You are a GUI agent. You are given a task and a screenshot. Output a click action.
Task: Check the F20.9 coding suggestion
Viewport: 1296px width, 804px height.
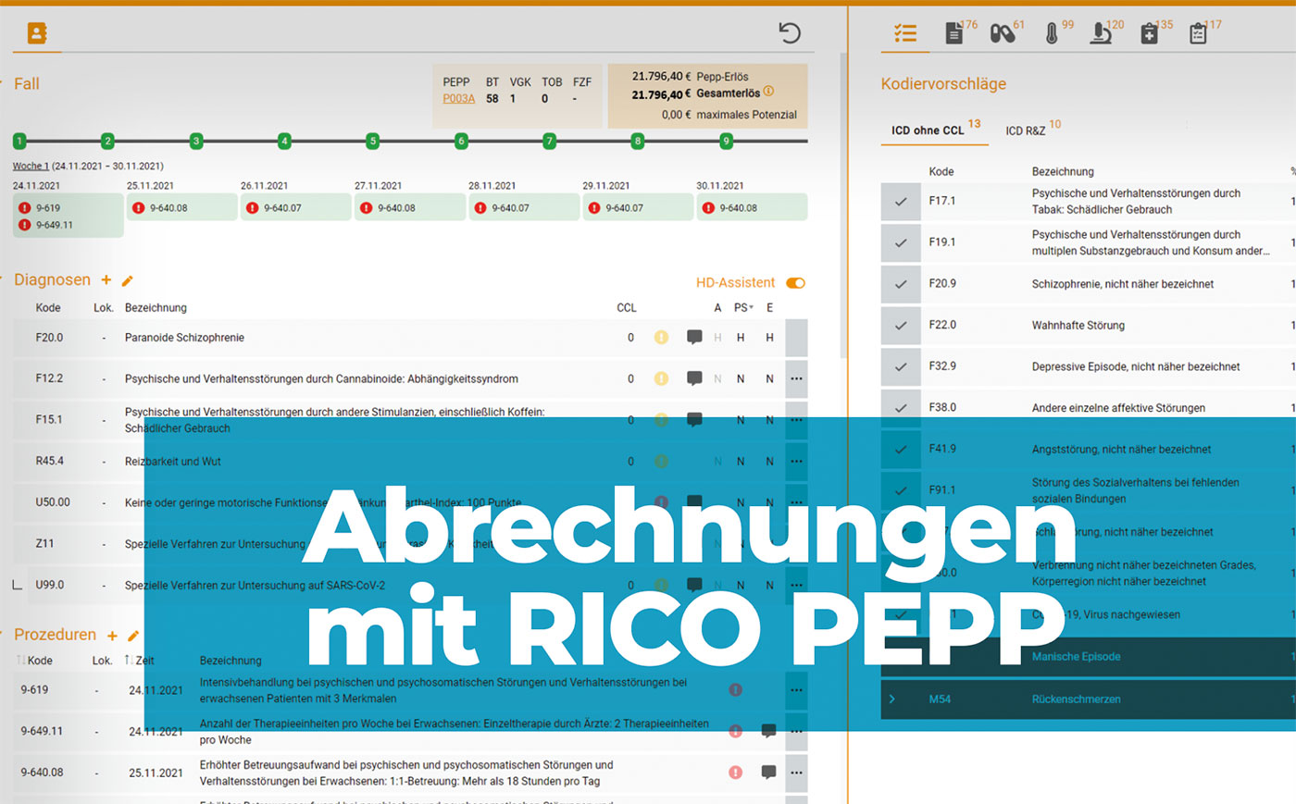pos(901,284)
